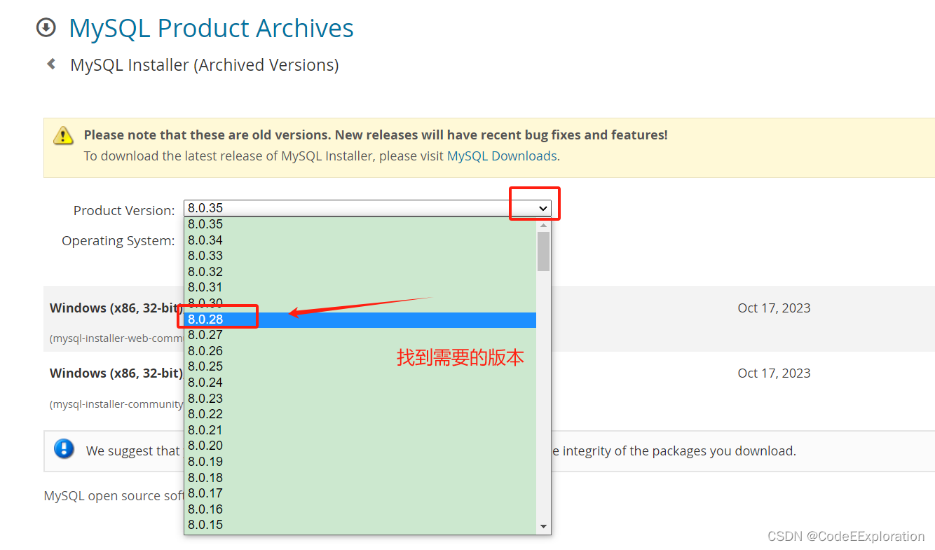Click the yellow warning triangle icon
The width and height of the screenshot is (935, 550).
click(x=64, y=135)
